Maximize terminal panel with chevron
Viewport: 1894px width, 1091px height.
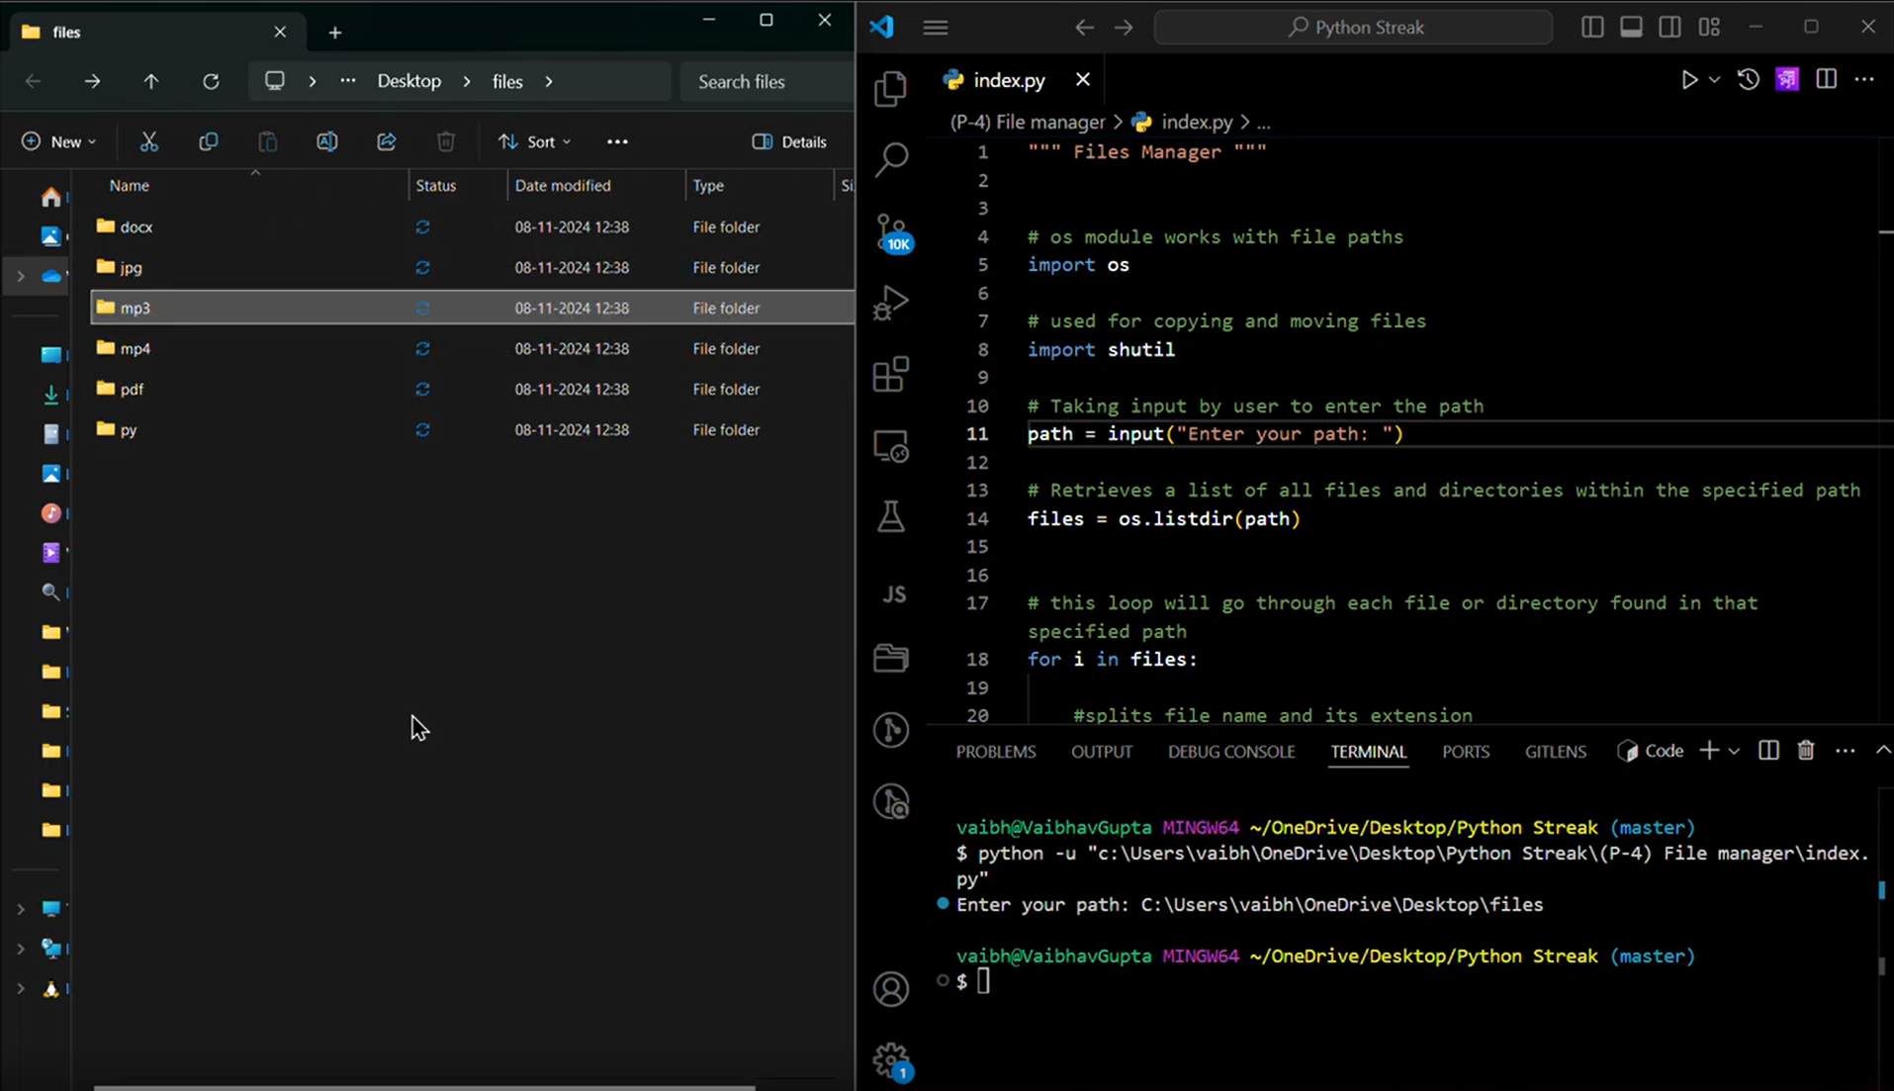[x=1883, y=751]
